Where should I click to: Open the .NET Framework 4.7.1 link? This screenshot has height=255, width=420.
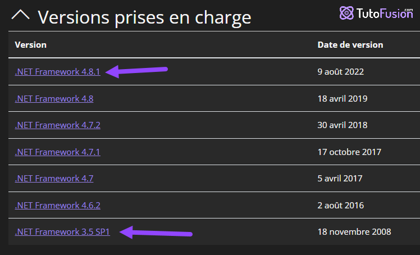click(58, 152)
